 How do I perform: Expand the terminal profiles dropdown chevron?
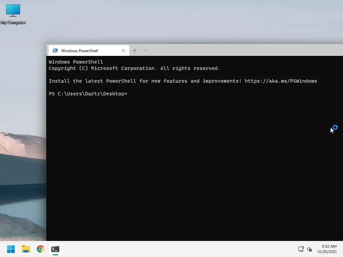point(146,51)
